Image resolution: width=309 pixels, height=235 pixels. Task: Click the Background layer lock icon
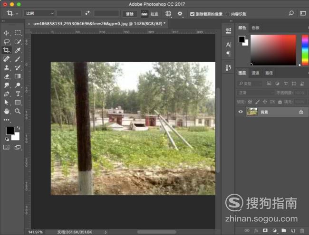coord(301,112)
